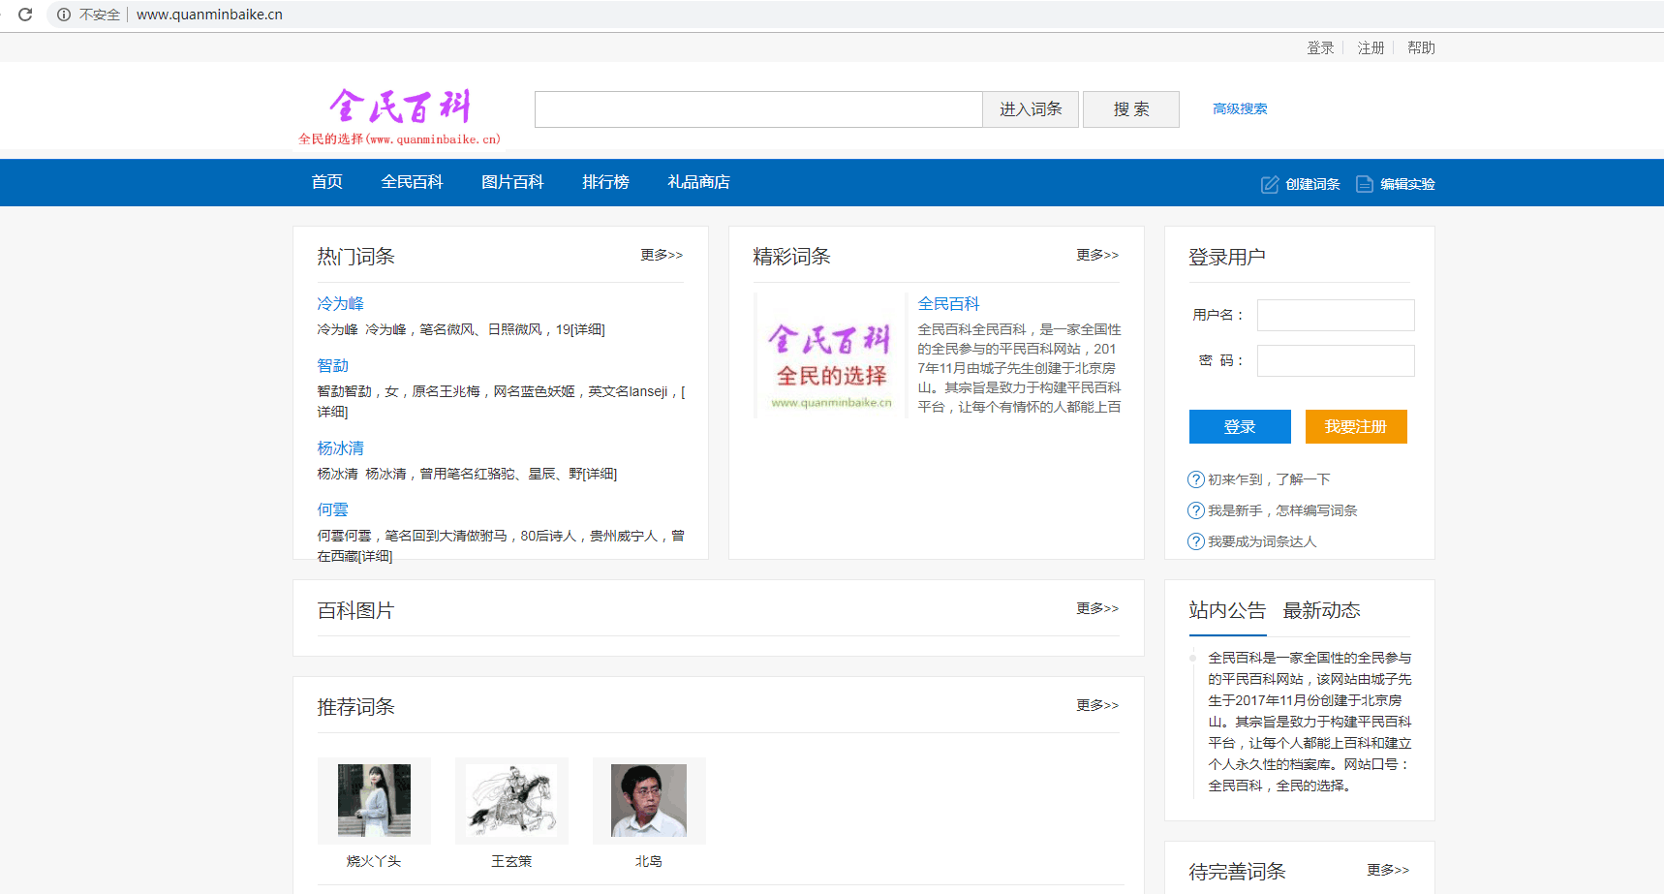The height and width of the screenshot is (894, 1664).
Task: Expand 更多>> in 热门词条 section
Action: 662,255
